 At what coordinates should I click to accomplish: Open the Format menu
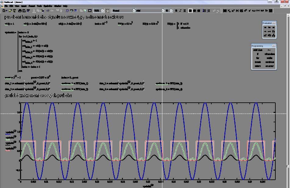(32, 6)
